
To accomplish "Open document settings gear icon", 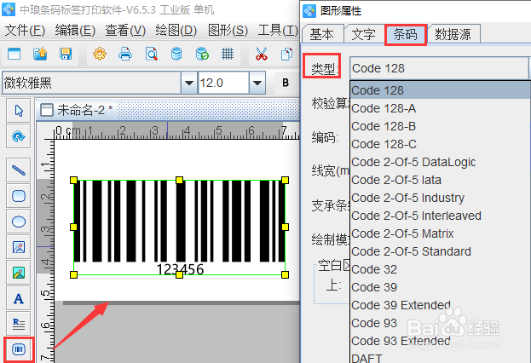I will coord(100,54).
